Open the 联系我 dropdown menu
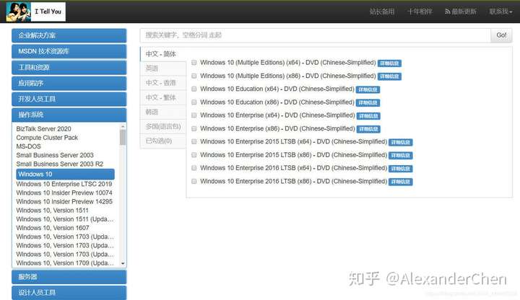Screen dimensions: 520x300 [500, 12]
